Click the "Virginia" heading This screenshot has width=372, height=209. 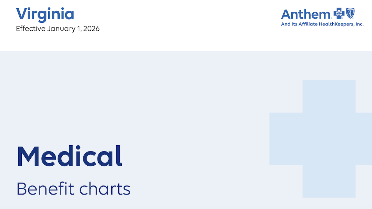(x=45, y=14)
